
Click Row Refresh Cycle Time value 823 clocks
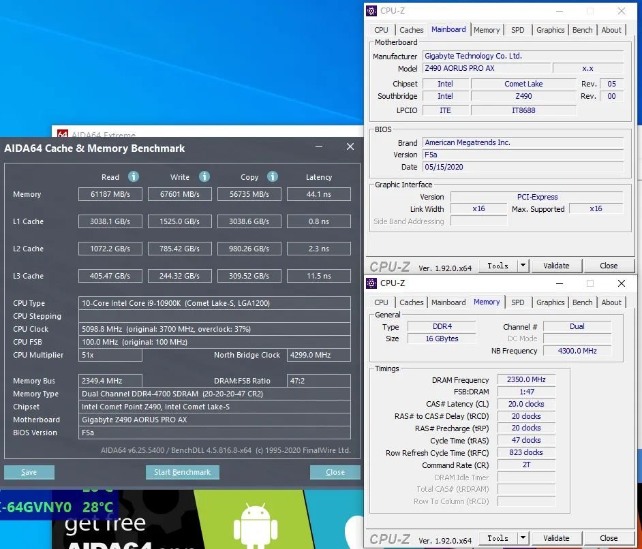click(526, 452)
